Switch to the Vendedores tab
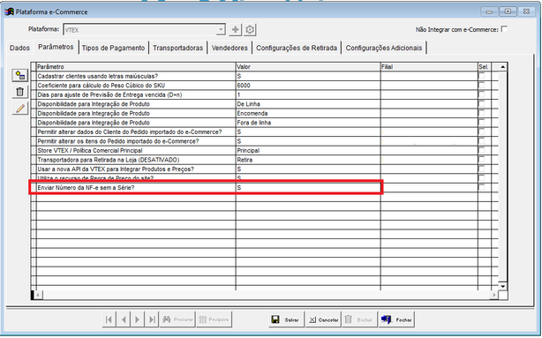542x338 pixels. (230, 48)
